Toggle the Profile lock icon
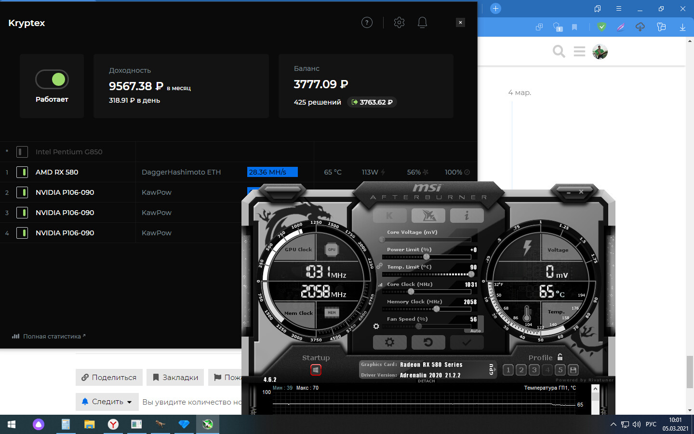This screenshot has height=434, width=694. (560, 357)
